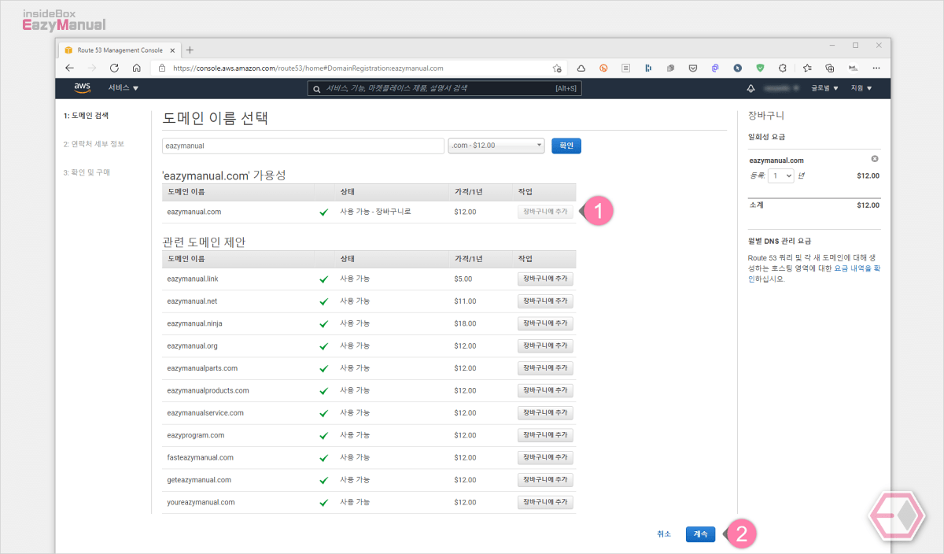The height and width of the screenshot is (554, 944).
Task: Add eazymanual.net to the cart
Action: [545, 301]
